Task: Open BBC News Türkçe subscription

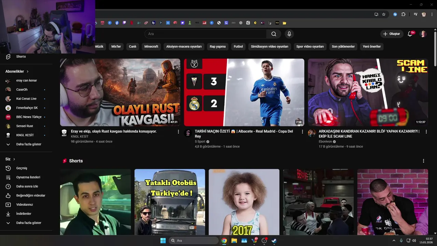Action: coord(26,117)
